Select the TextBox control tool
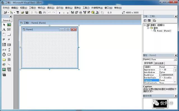Image resolution: width=179 pixels, height=111 pixels. click(x=9, y=30)
